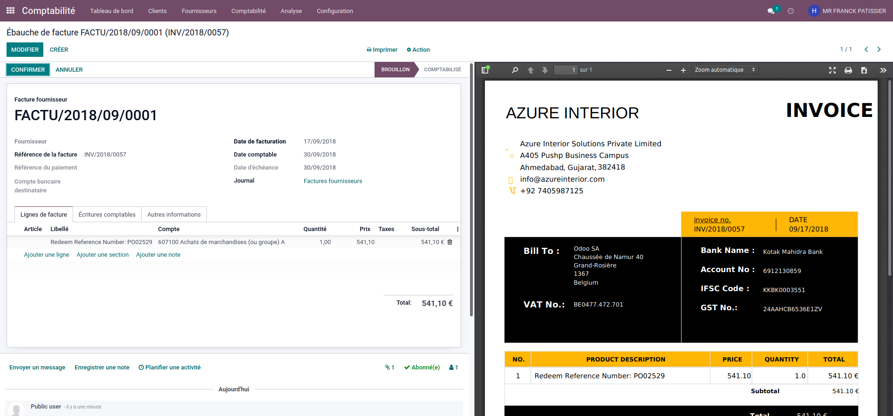This screenshot has width=893, height=416.
Task: Open the conversations chat icon
Action: click(771, 11)
